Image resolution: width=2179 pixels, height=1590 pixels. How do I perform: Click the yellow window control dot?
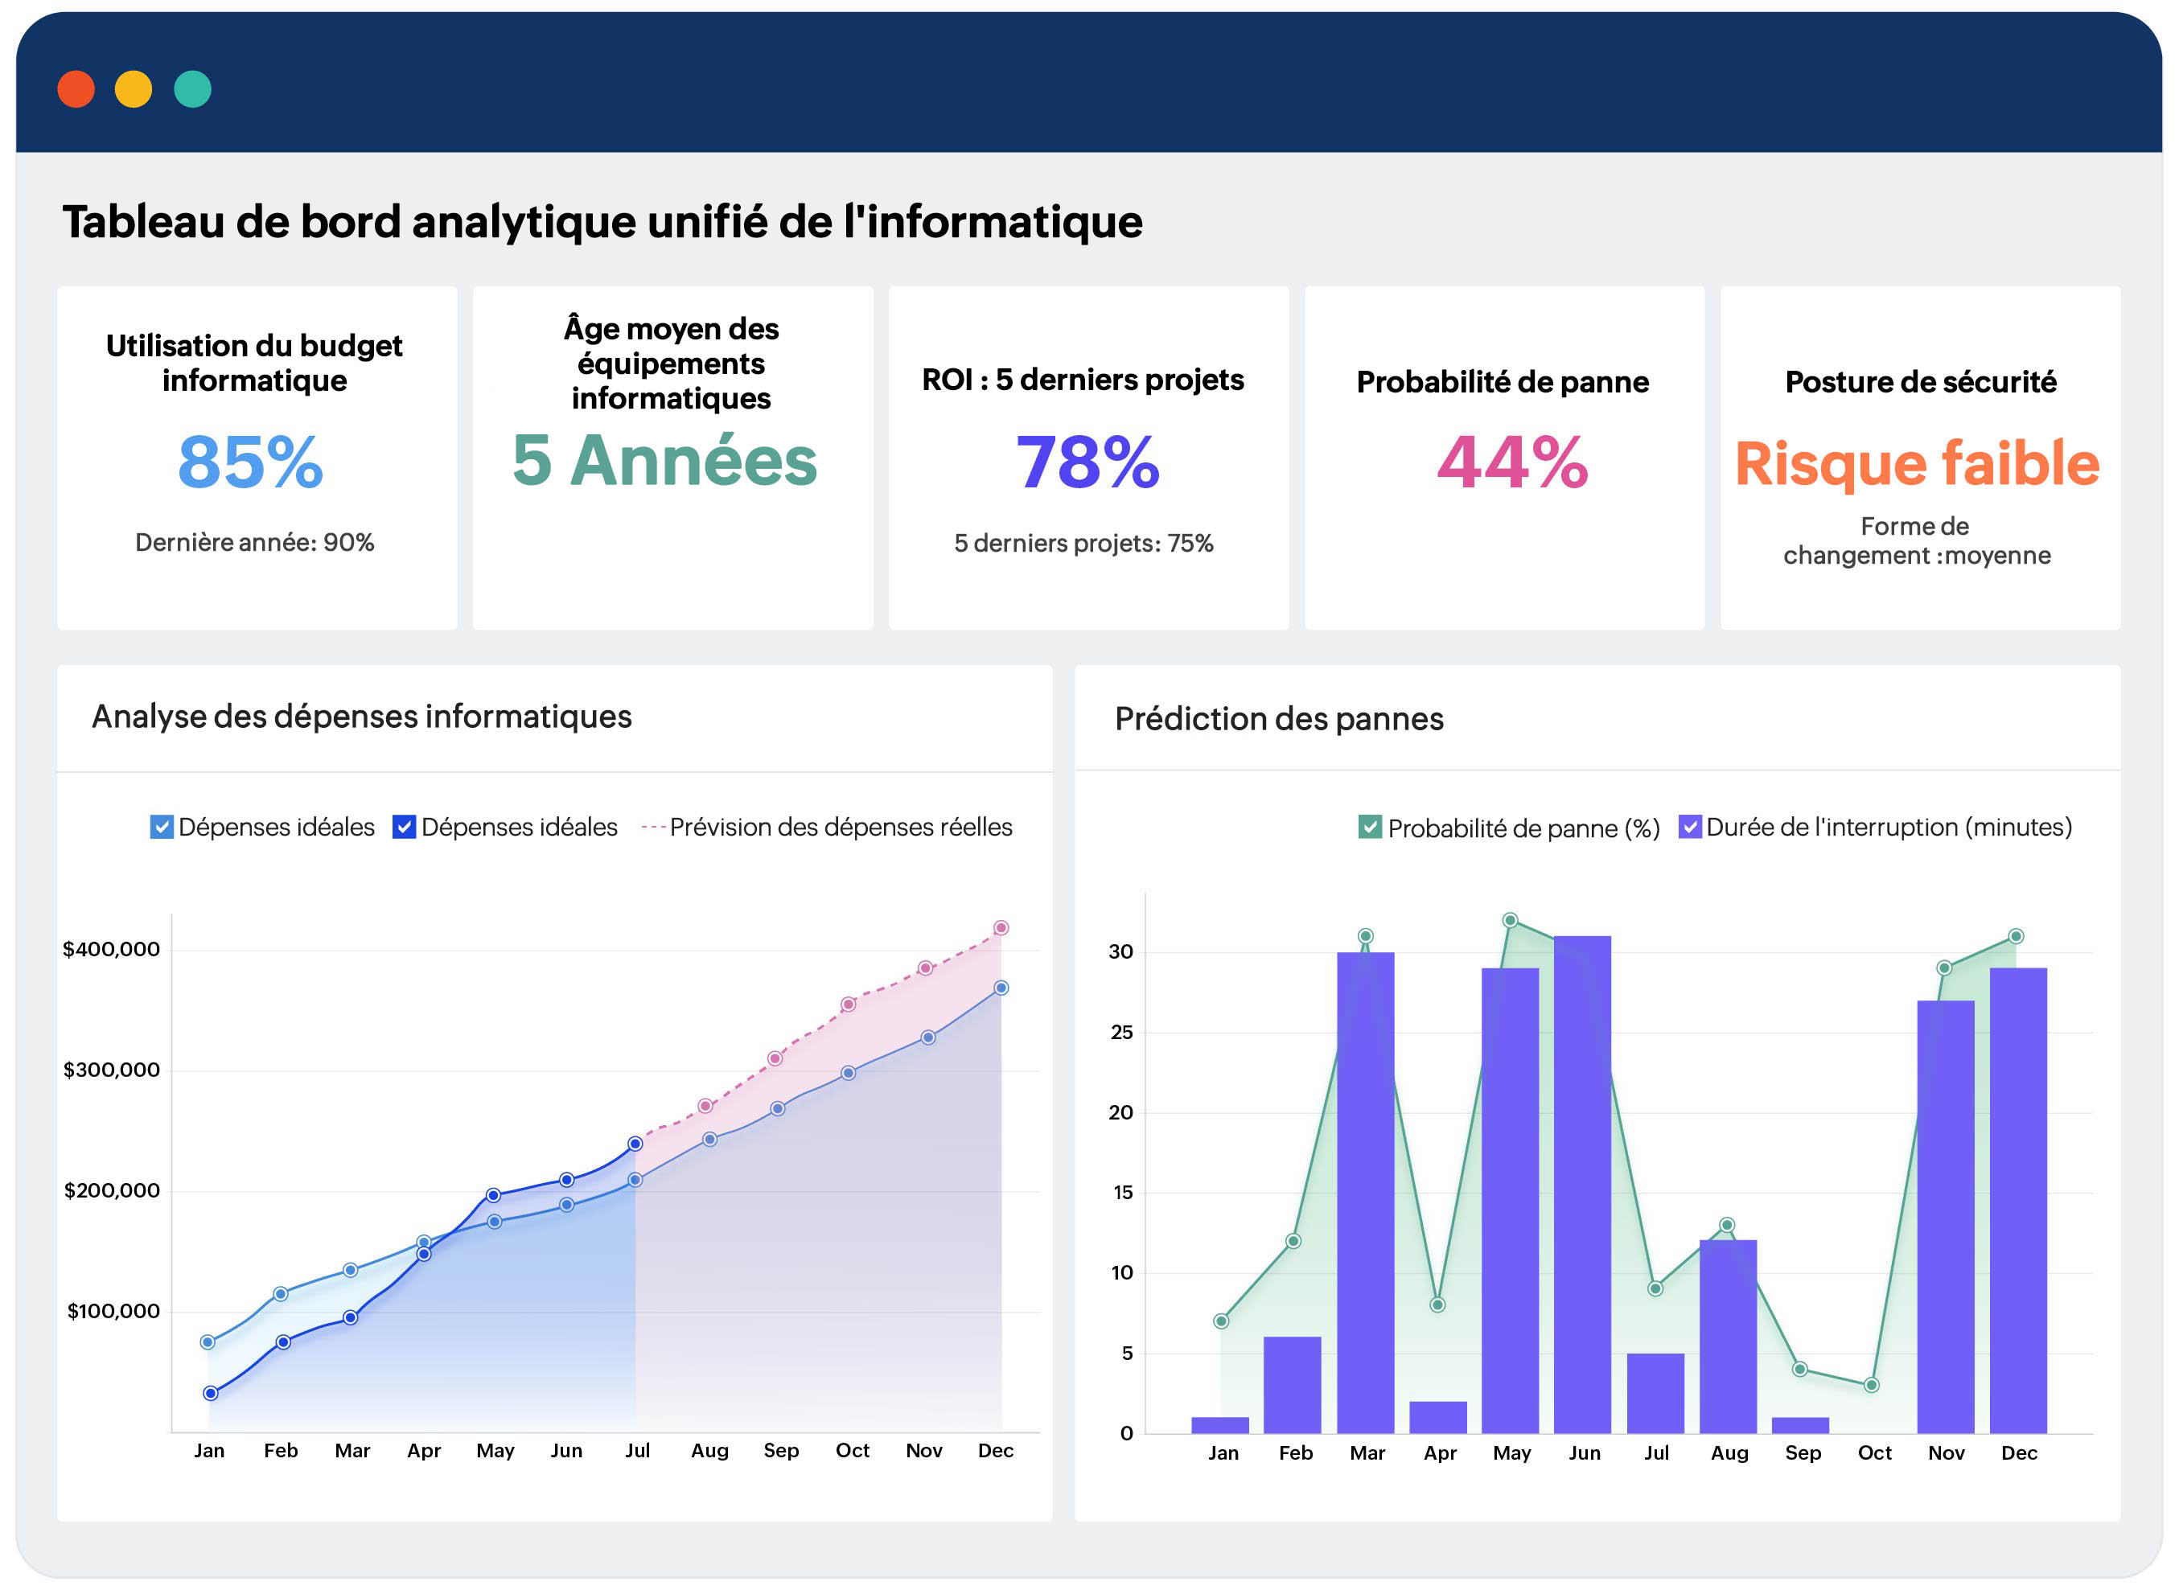tap(134, 89)
